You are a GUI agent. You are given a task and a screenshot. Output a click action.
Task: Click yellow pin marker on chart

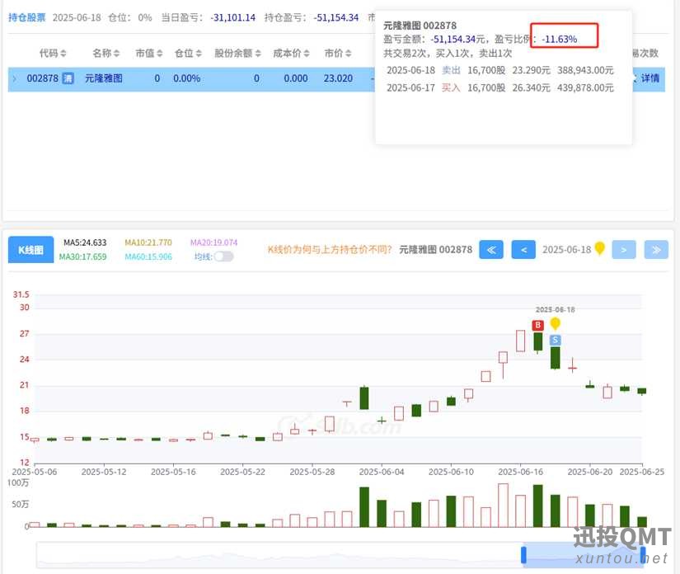click(x=555, y=323)
